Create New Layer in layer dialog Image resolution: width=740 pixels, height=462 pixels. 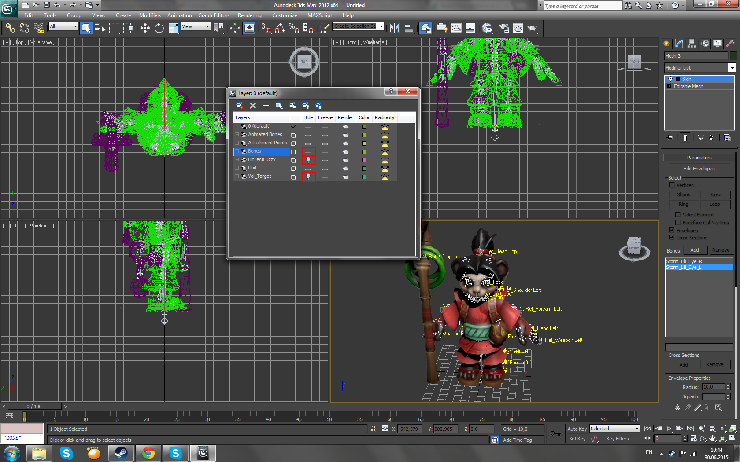tap(239, 106)
